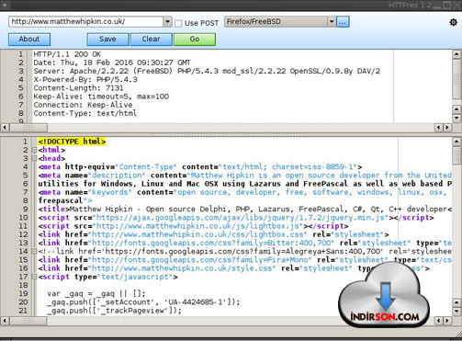Viewport: 462px width, 341px height.
Task: Expand the Firefox/FreeBSD user agent dropdown
Action: coord(332,22)
